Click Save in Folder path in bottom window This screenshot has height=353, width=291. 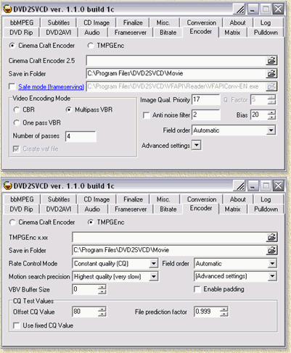pyautogui.click(x=169, y=250)
